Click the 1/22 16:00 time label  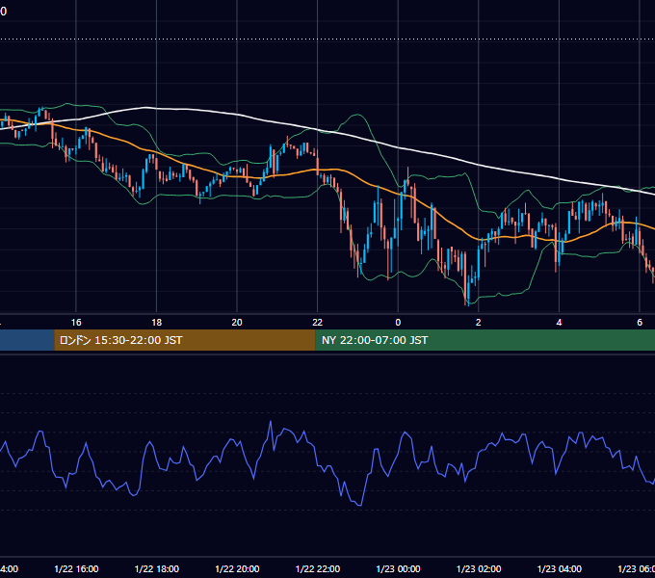(x=76, y=568)
